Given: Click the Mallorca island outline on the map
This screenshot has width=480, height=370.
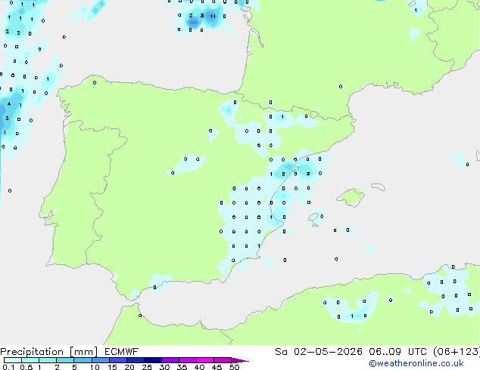Looking at the screenshot, I should coord(351,198).
